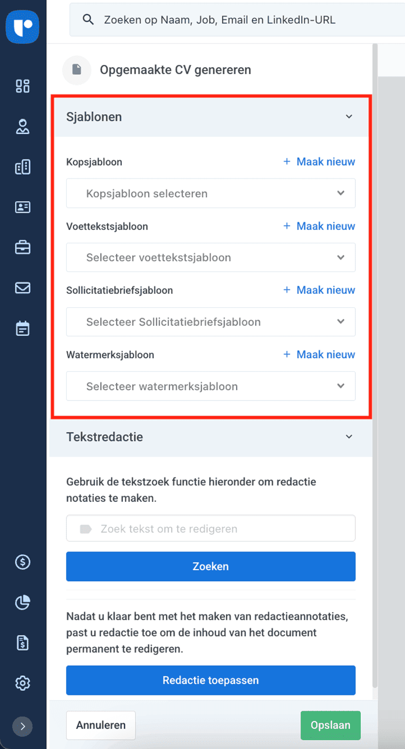
Task: Open the Selecteer voettekstsjabloon dropdown
Action: click(x=210, y=258)
